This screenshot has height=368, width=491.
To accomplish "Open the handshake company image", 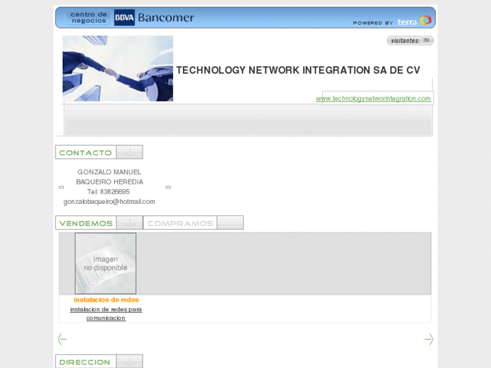I will click(x=118, y=68).
